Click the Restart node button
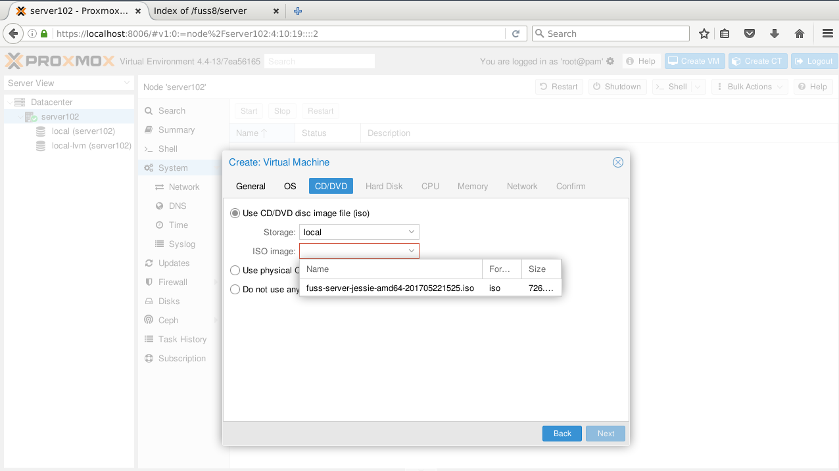 [x=559, y=87]
